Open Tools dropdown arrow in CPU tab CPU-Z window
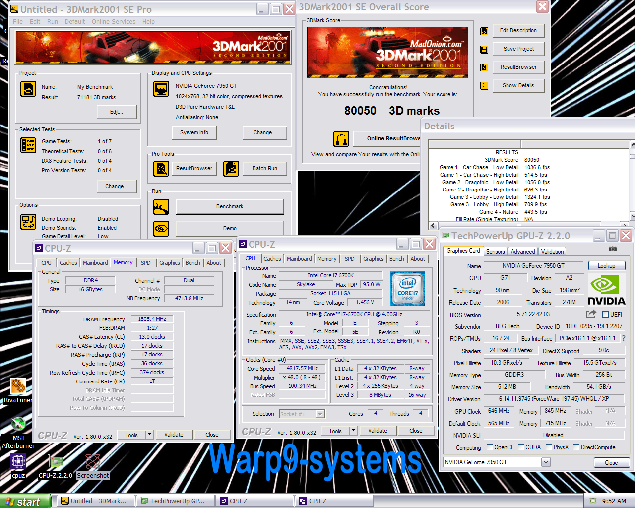Viewport: 635px width, 508px height. [x=353, y=431]
